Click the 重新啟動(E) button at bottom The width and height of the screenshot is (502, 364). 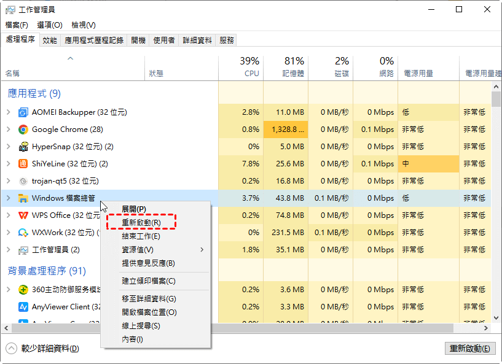469,348
